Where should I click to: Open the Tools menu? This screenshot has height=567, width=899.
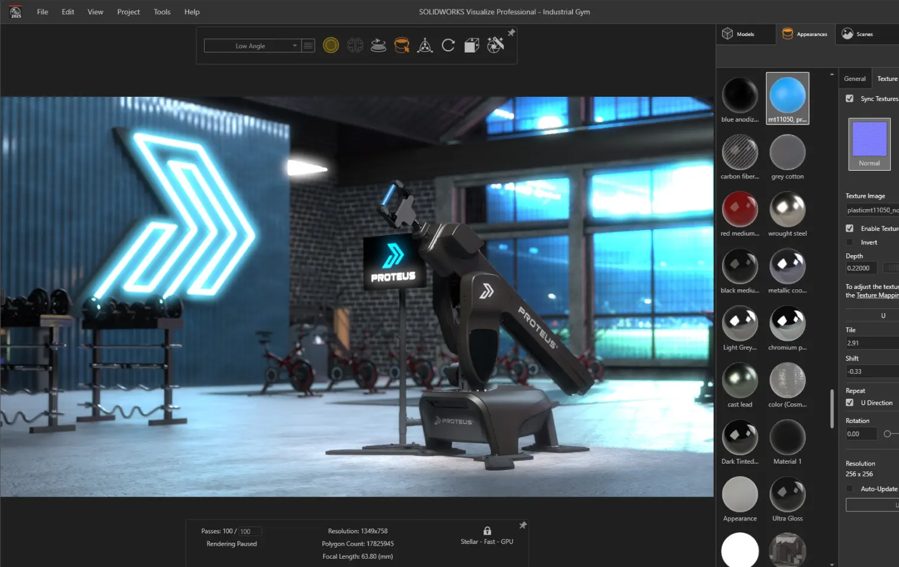[x=162, y=12]
